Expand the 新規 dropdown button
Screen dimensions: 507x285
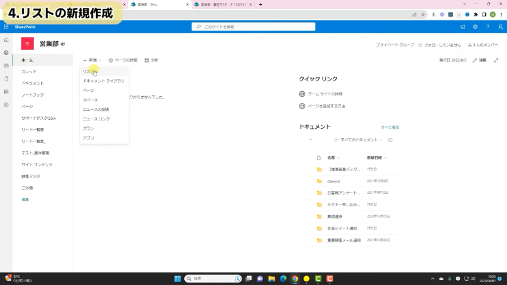(92, 60)
